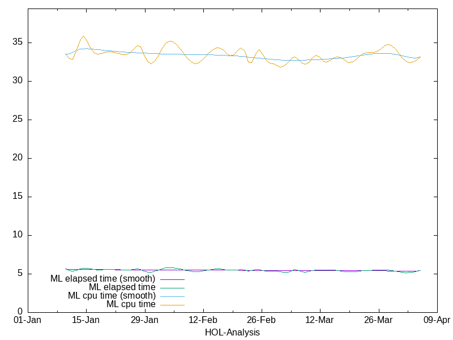Image resolution: width=453 pixels, height=340 pixels.
Task: Click the 15-Jan date label
Action: [x=86, y=320]
